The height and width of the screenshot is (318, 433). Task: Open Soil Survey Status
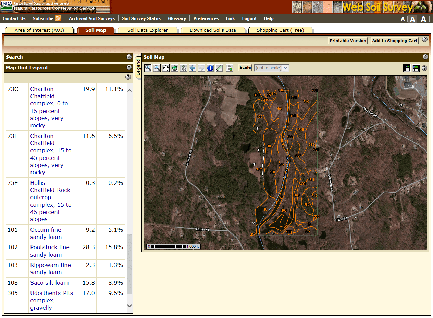pyautogui.click(x=141, y=18)
